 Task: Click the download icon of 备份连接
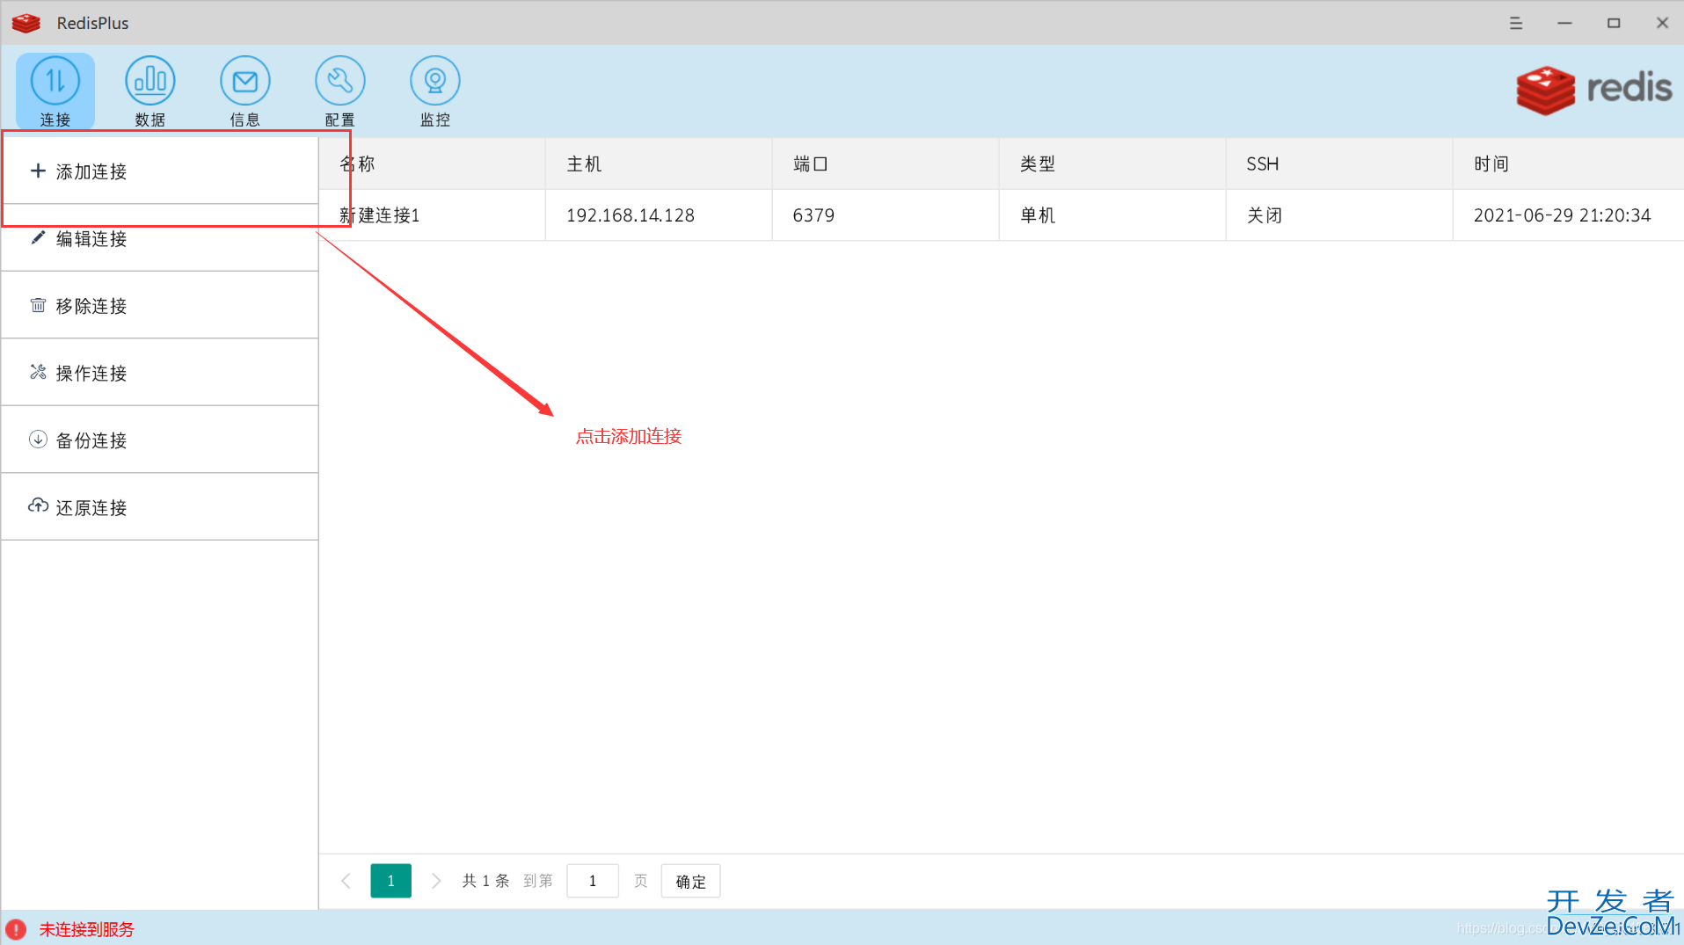(x=38, y=440)
